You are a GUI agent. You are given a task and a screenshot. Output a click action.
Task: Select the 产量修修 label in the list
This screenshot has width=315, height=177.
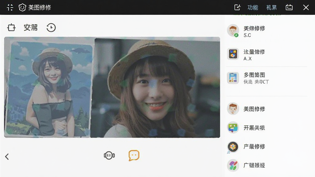click(254, 147)
